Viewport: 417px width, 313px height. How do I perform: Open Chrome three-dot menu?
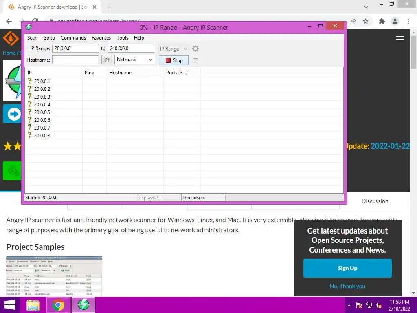408,21
